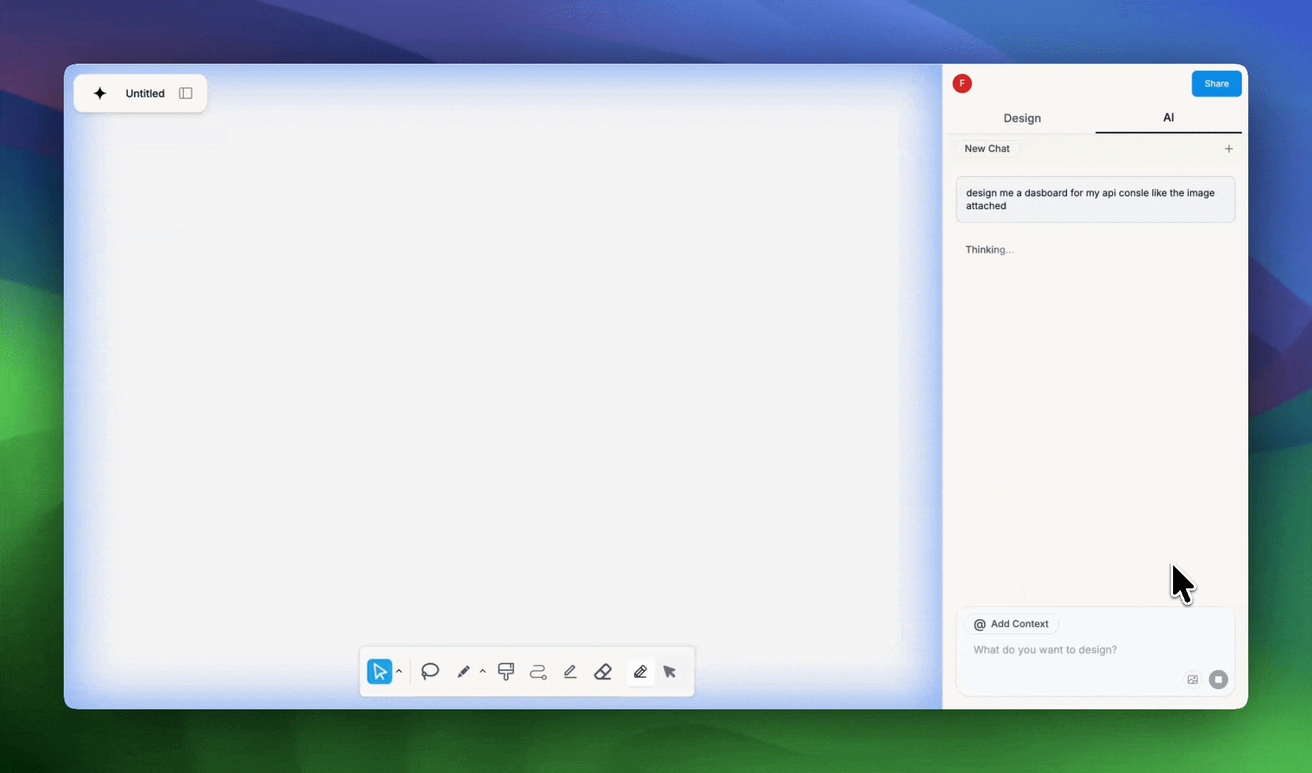This screenshot has height=773, width=1312.
Task: Expand the pencil tool options chevron
Action: (483, 671)
